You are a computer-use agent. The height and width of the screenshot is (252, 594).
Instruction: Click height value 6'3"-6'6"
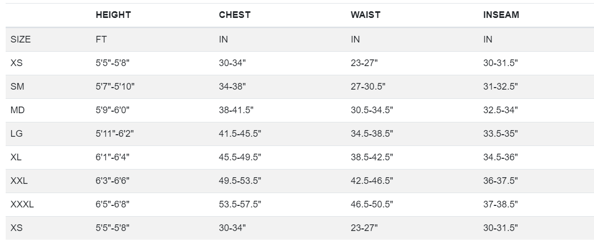tap(112, 181)
